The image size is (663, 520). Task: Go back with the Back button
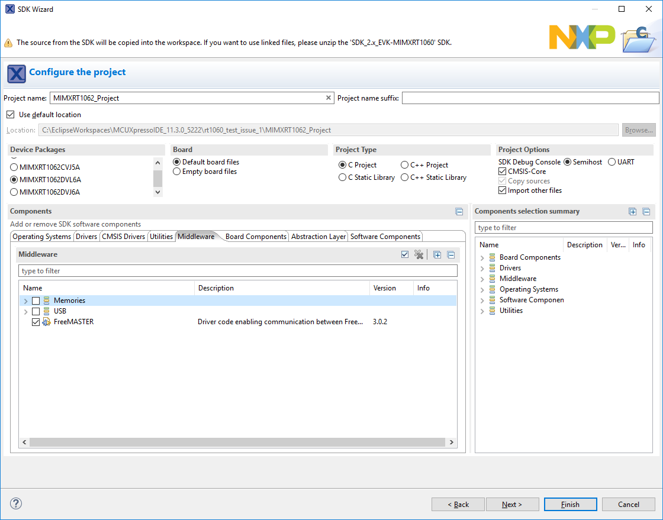point(458,504)
